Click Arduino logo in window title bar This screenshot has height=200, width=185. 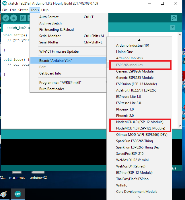coord(5,3)
